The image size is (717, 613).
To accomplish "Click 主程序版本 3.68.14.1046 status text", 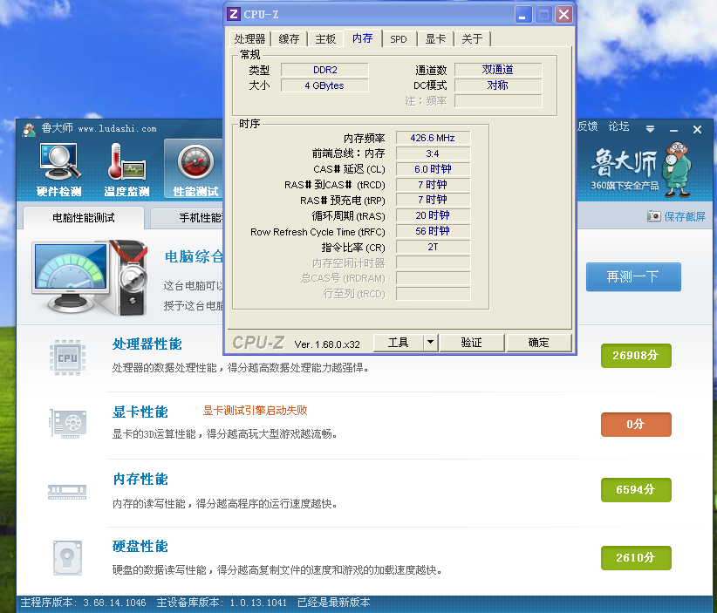I will coord(83,603).
